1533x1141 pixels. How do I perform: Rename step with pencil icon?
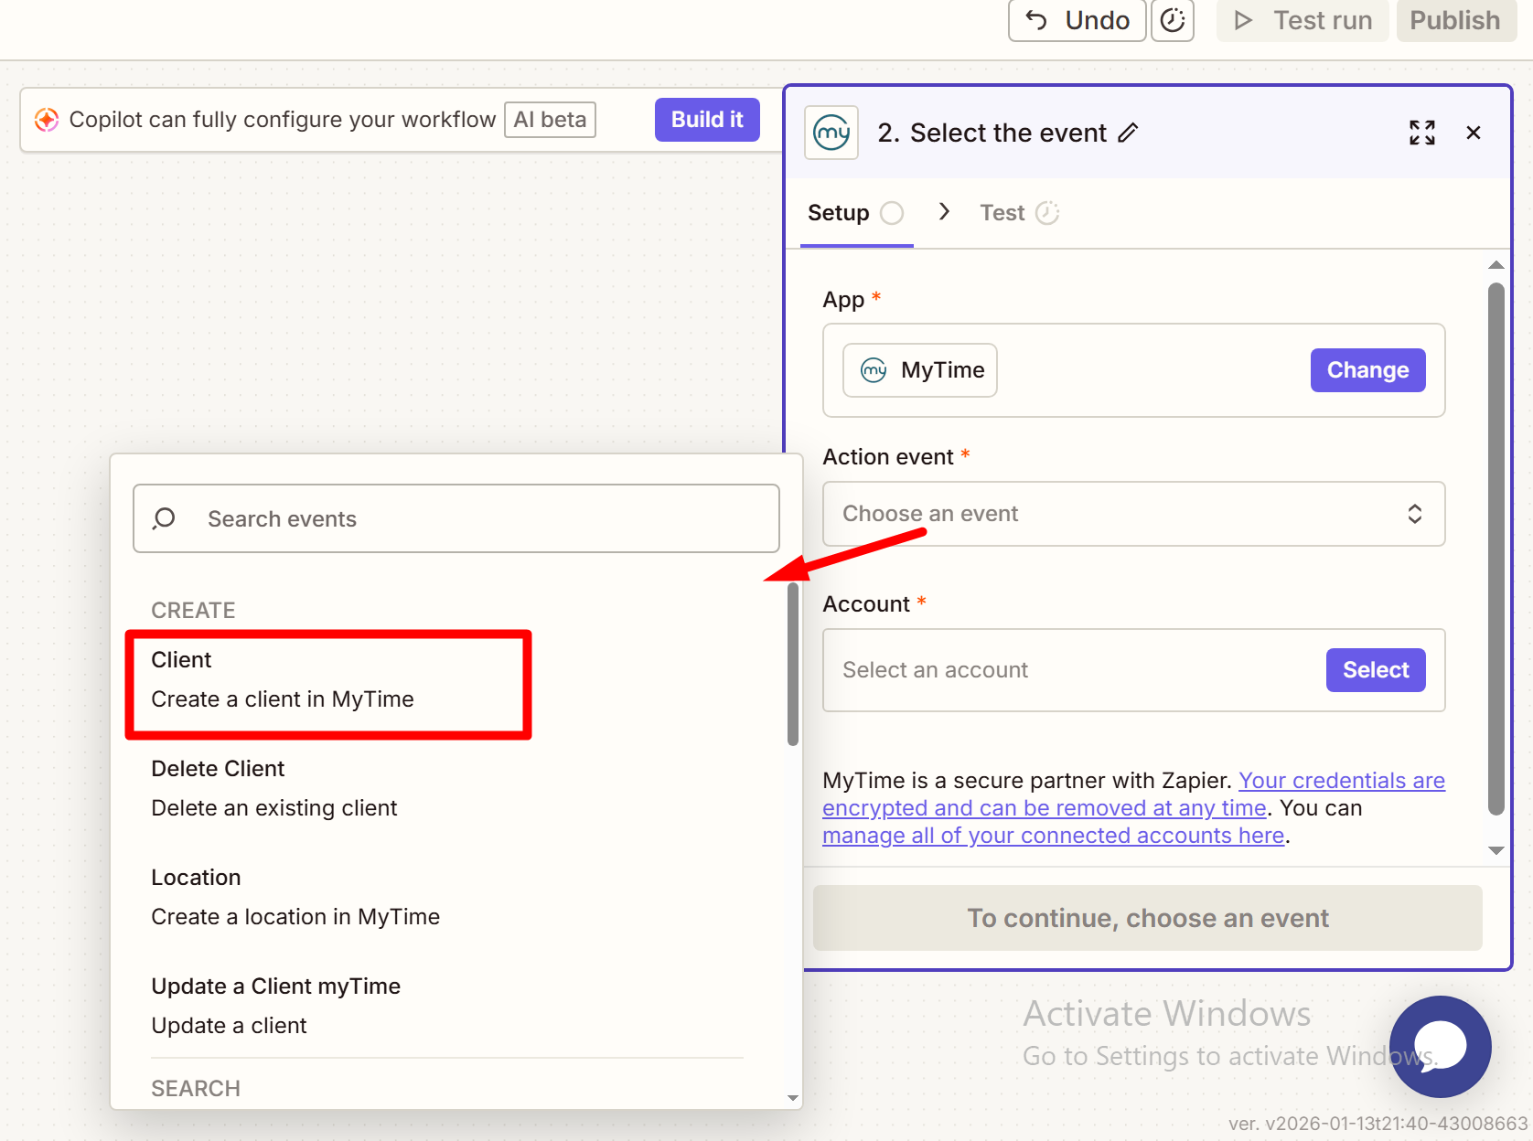click(x=1128, y=133)
